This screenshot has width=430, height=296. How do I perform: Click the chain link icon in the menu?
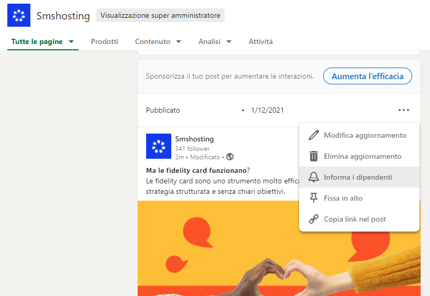(x=314, y=219)
